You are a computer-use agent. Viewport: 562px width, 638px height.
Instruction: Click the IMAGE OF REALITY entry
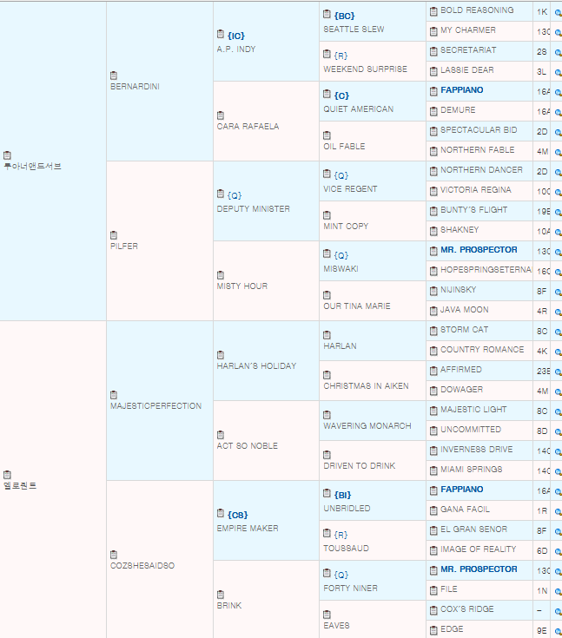coord(479,549)
